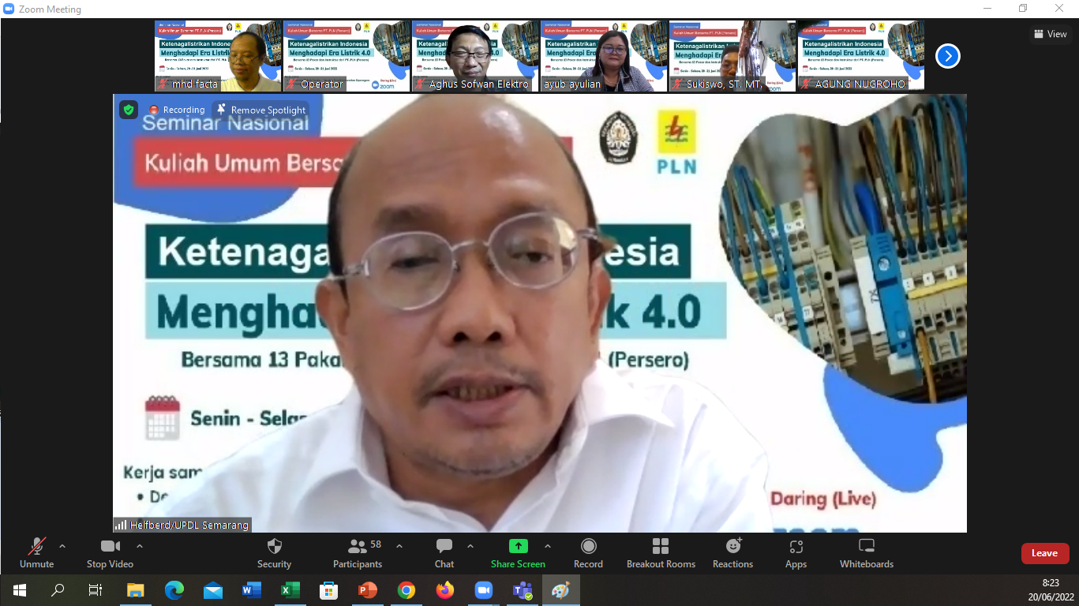Open Breakout Rooms
1079x606 pixels.
coord(661,547)
